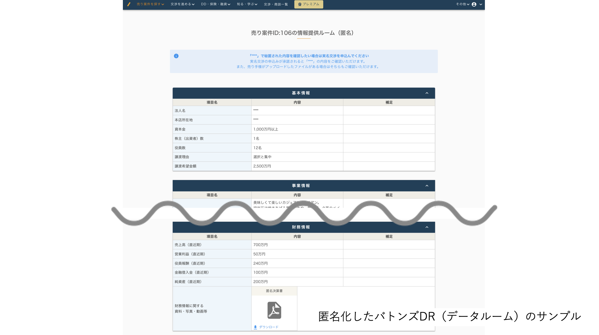Click the ダウンロード link text
Screen dimensions: 599x335
(x=269, y=327)
